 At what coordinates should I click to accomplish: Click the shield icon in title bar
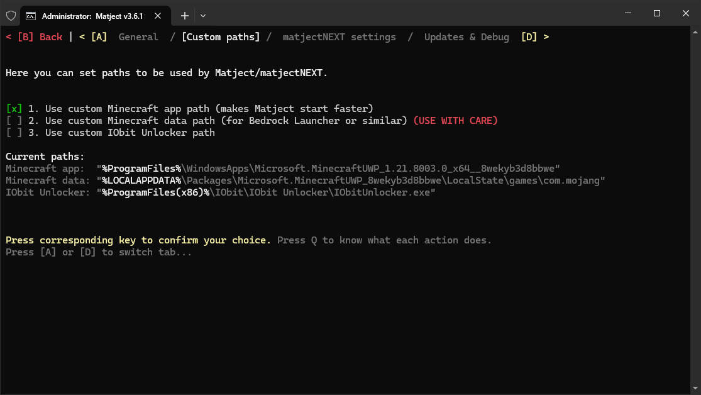click(x=11, y=16)
